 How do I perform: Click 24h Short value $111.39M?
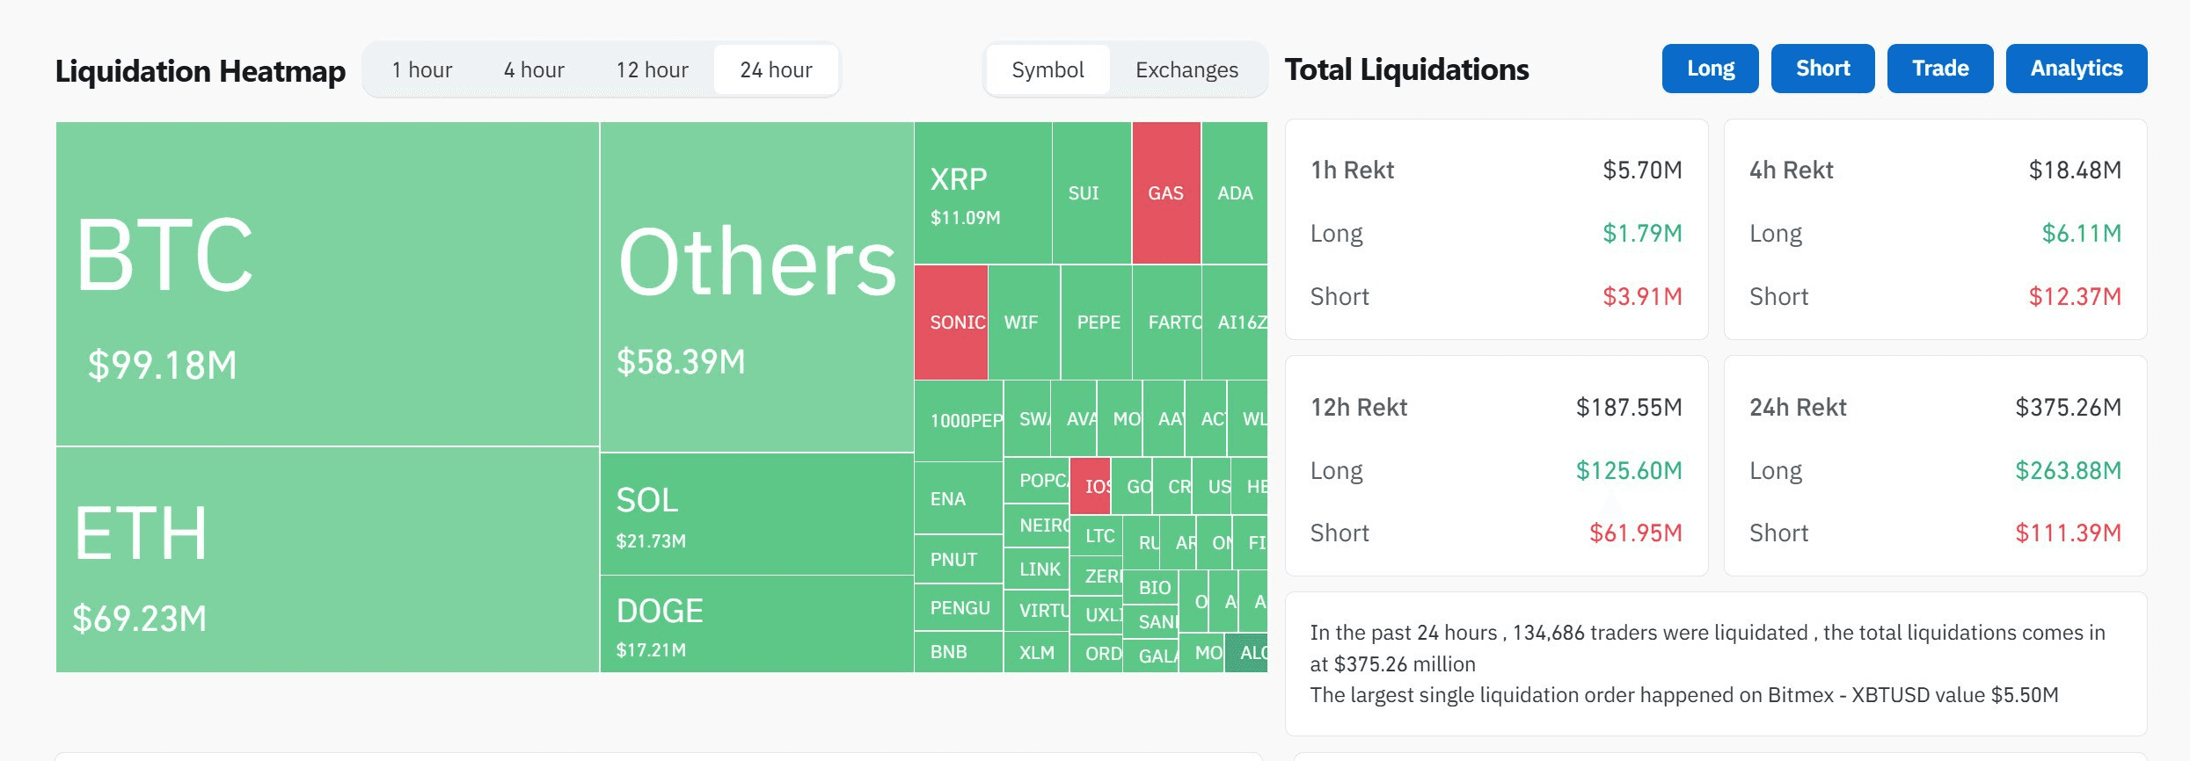coord(2068,533)
